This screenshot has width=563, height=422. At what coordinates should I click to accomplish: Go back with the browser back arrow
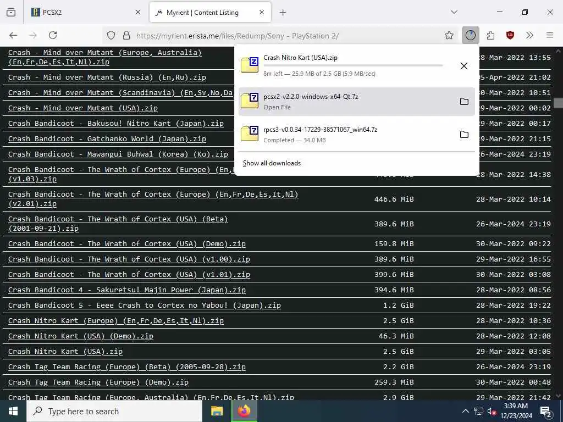coord(13,35)
